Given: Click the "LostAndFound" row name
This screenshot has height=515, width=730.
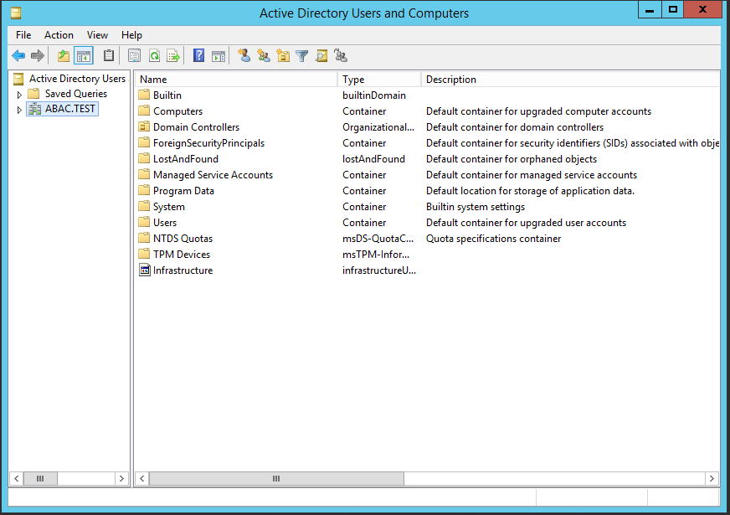Looking at the screenshot, I should click(186, 159).
